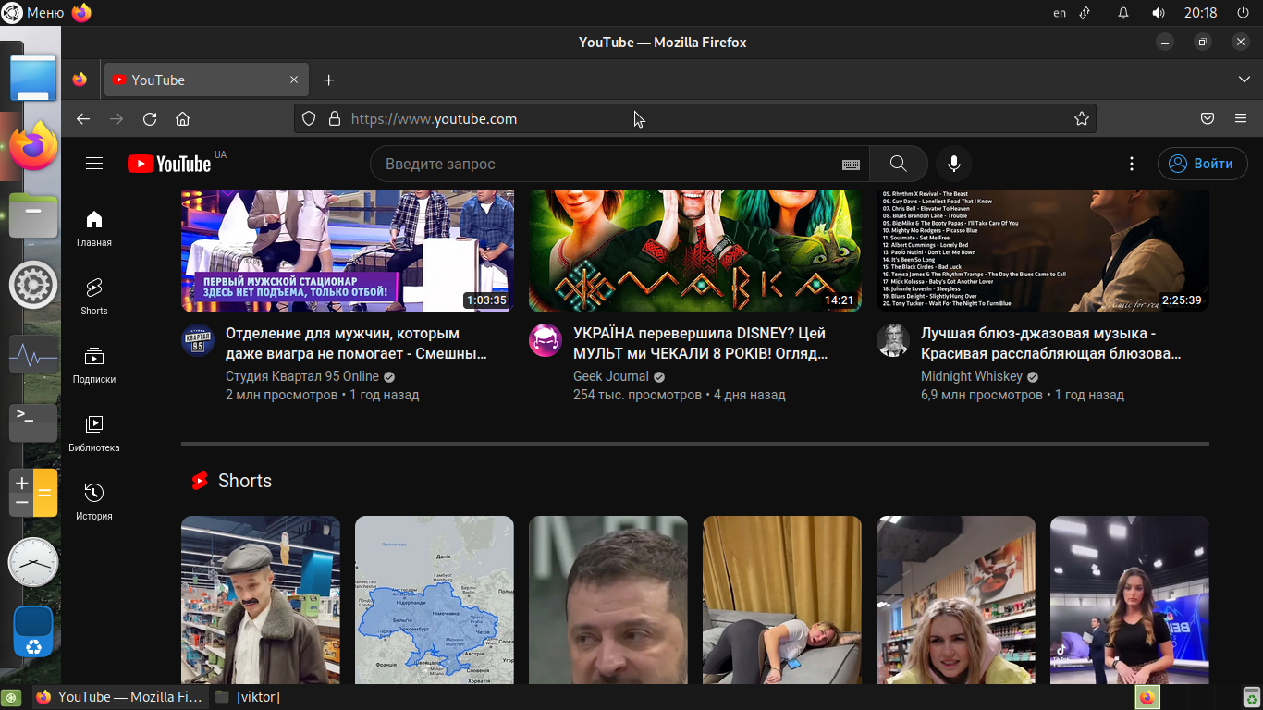This screenshot has width=1263, height=710.
Task: Toggle system volume speaker icon in top panel
Action: tap(1158, 13)
